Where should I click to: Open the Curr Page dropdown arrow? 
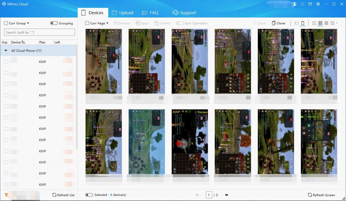tap(107, 23)
